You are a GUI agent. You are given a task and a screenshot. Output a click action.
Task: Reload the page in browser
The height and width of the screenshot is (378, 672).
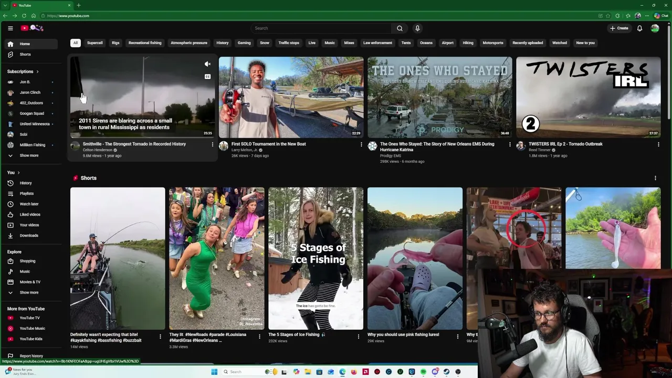[24, 16]
